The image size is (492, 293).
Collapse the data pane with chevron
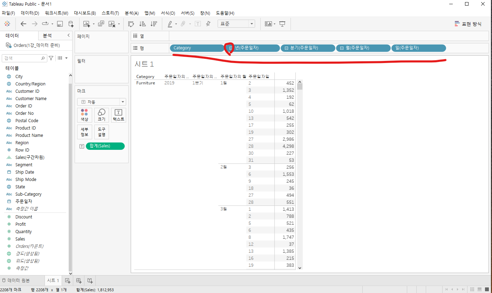[x=68, y=35]
